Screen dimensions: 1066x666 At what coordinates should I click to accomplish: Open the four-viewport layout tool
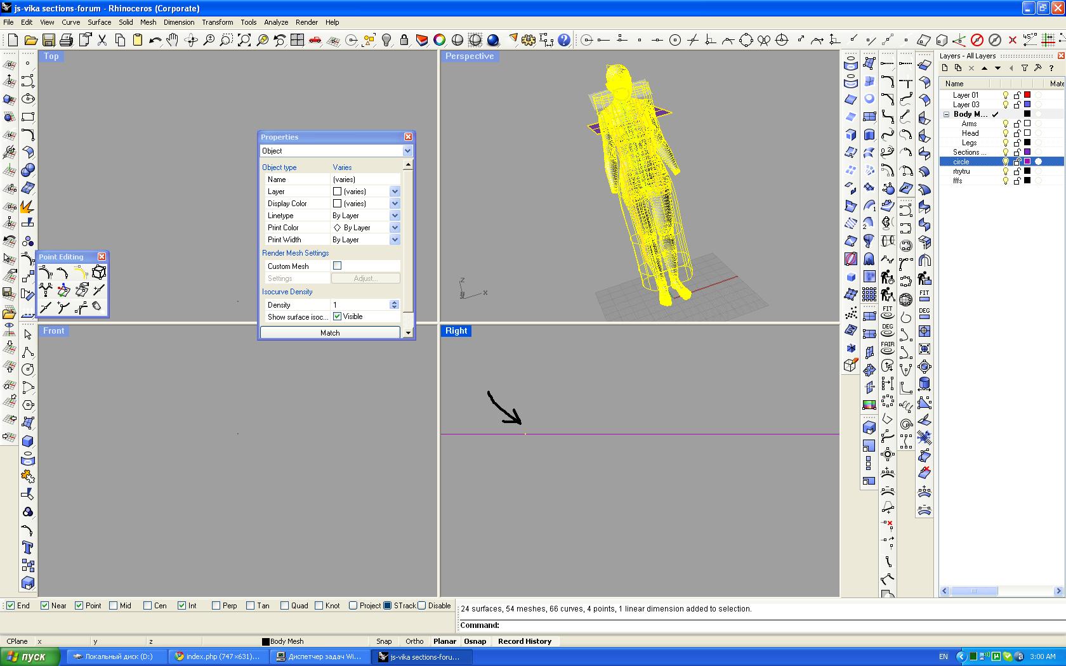pyautogui.click(x=297, y=40)
